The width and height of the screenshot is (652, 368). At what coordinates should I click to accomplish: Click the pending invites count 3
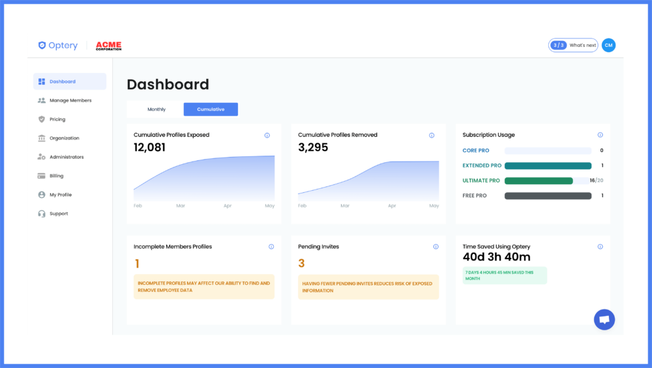(301, 263)
